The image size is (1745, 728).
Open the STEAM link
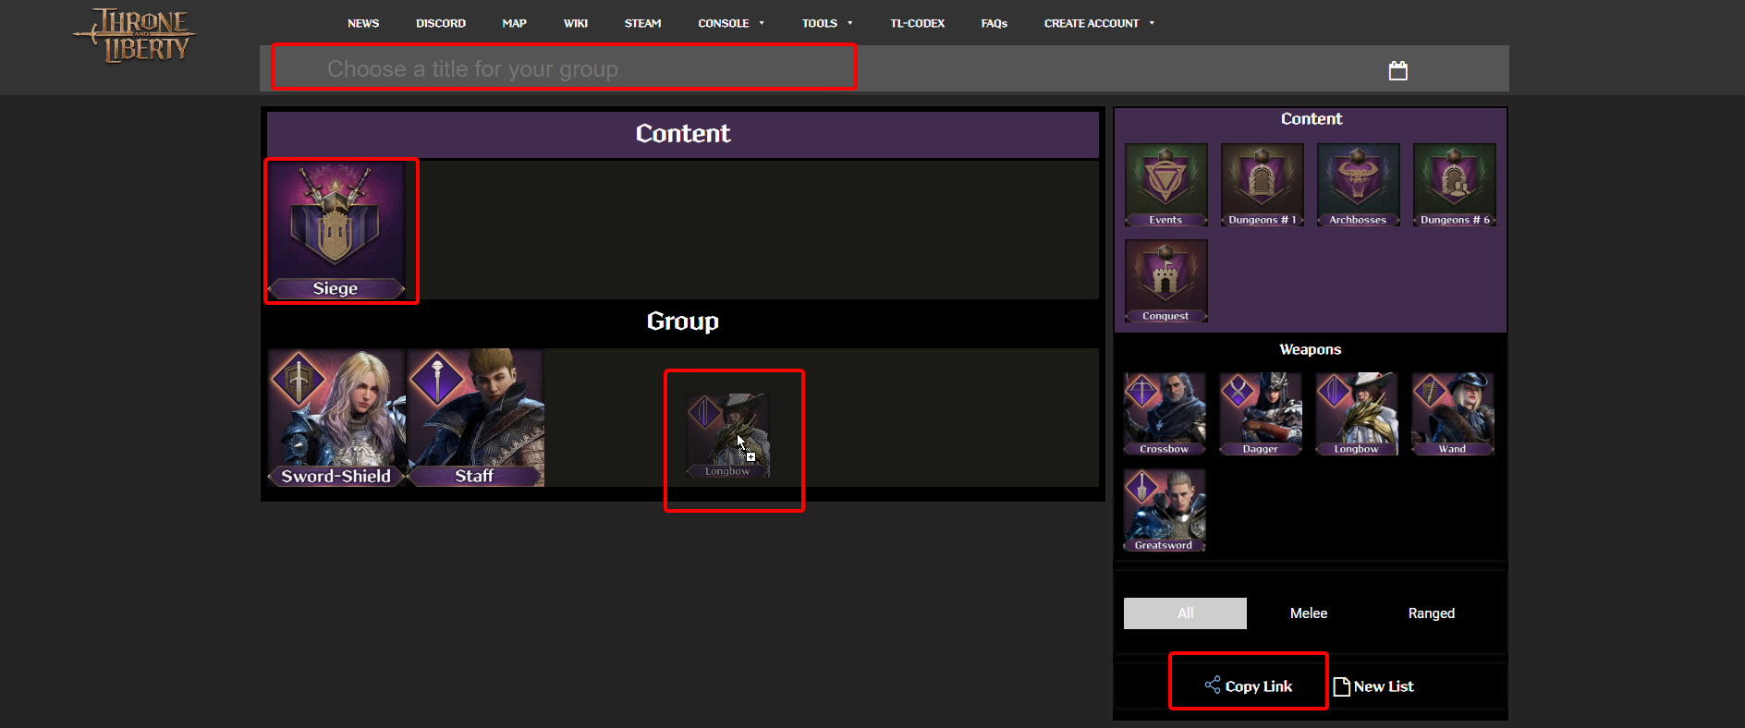tap(643, 23)
